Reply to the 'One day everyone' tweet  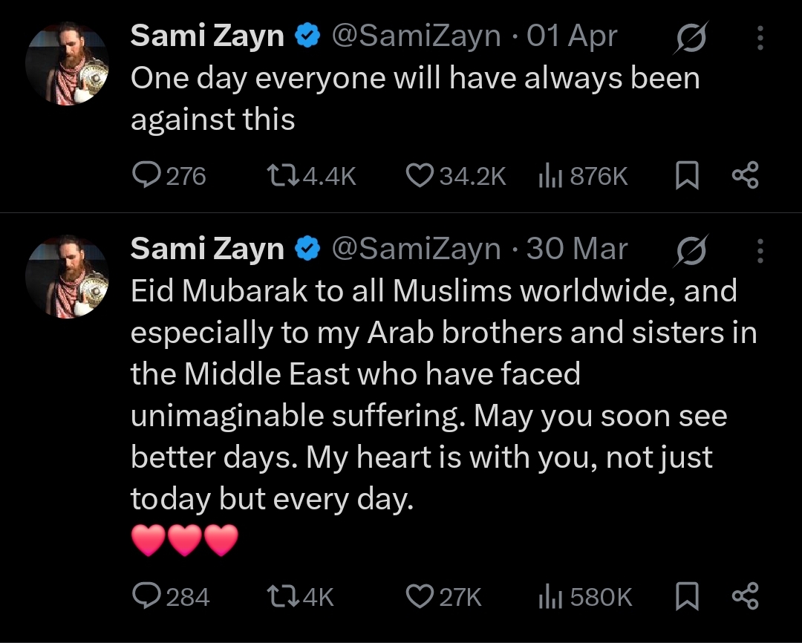(143, 176)
